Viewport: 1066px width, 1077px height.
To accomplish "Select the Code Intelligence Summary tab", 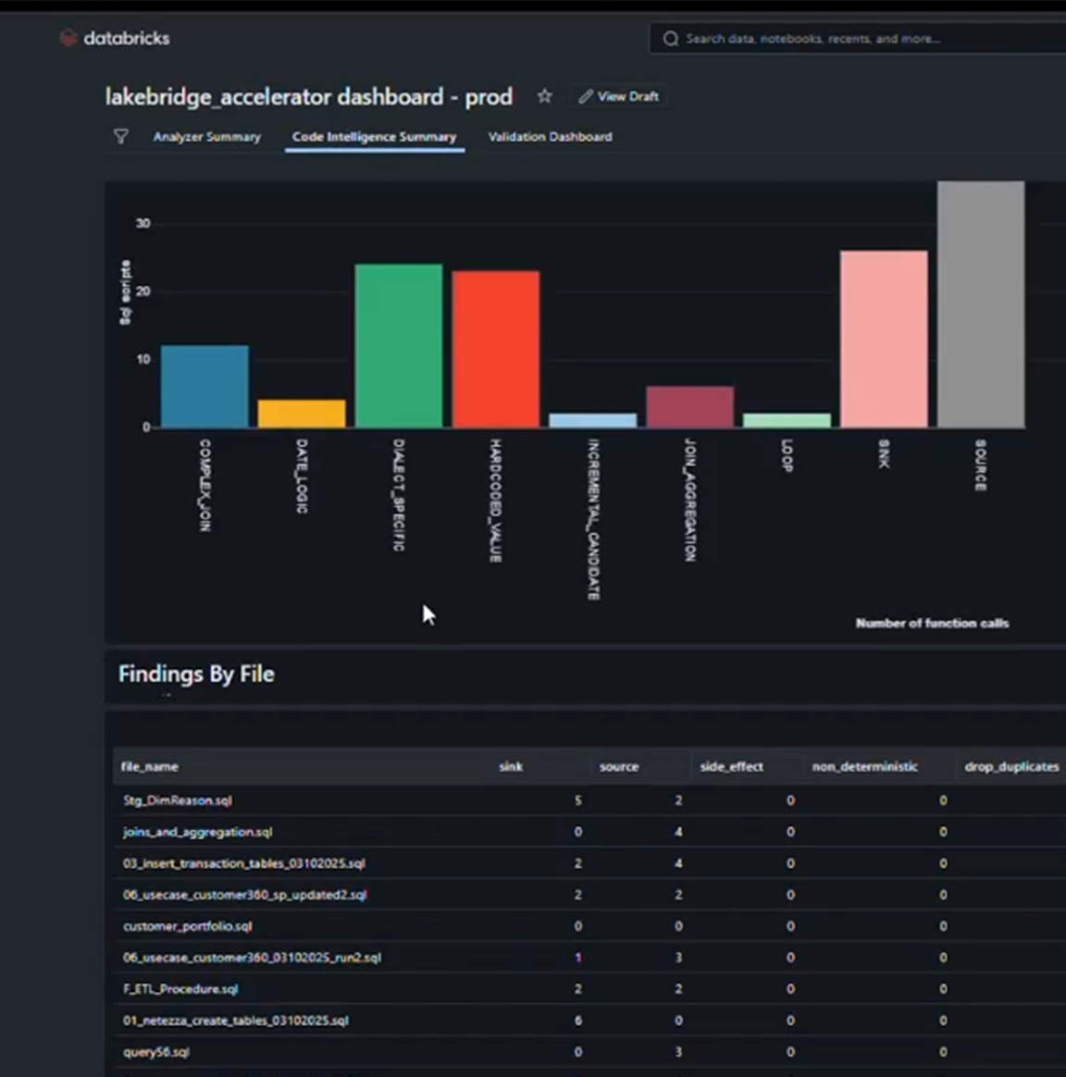I will pos(374,136).
